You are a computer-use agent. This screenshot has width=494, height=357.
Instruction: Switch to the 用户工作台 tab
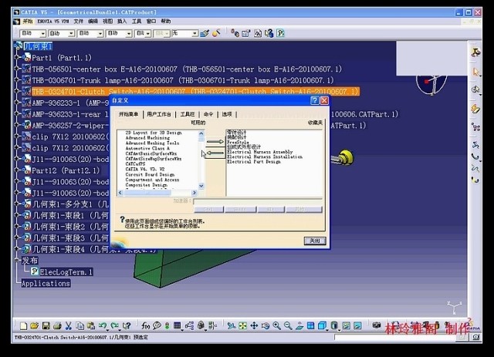pos(159,114)
